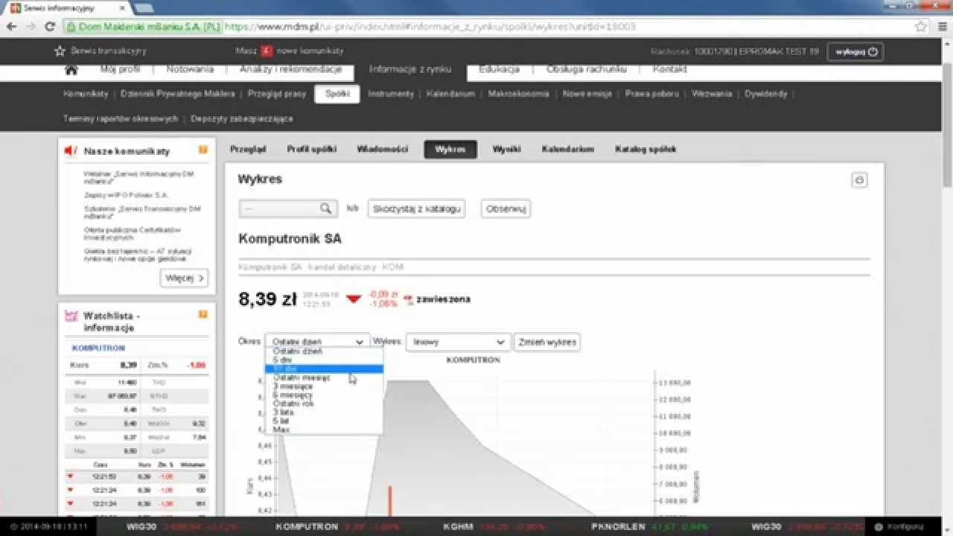953x536 pixels.
Task: Click the Więcej button in Nasze komunikaty
Action: 184,278
